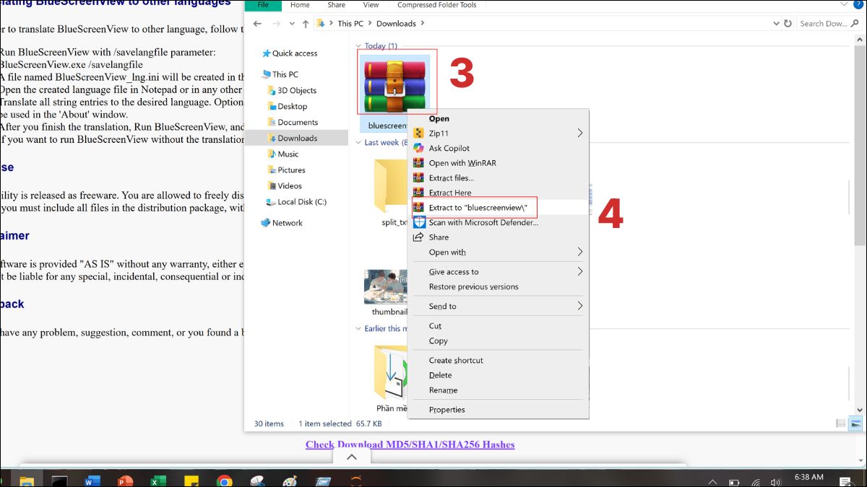The image size is (867, 487).
Task: Launch Word from the taskbar
Action: coord(92,481)
